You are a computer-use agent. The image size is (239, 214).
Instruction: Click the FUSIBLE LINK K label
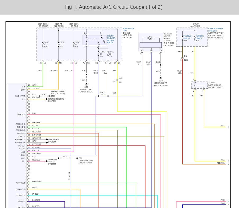(x=200, y=37)
